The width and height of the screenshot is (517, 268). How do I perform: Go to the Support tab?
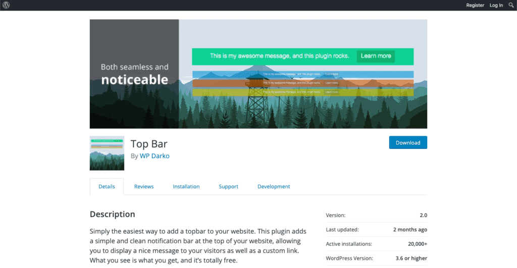(x=228, y=186)
